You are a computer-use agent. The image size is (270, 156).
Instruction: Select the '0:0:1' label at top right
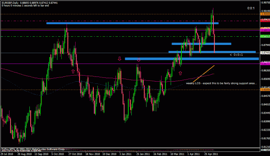(251, 8)
